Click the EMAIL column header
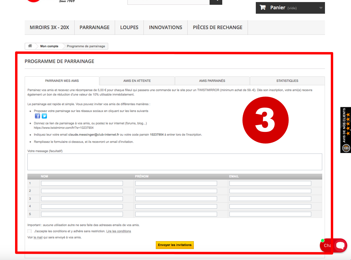The height and width of the screenshot is (260, 351). tap(234, 176)
